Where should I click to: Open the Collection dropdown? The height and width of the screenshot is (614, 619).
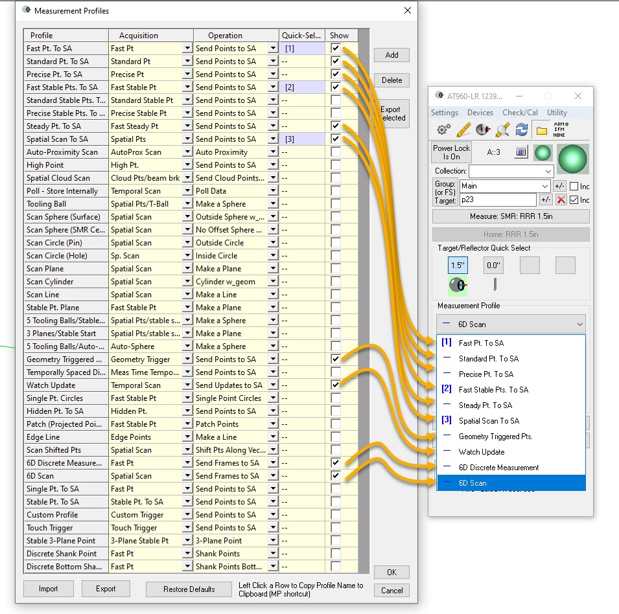pos(548,172)
